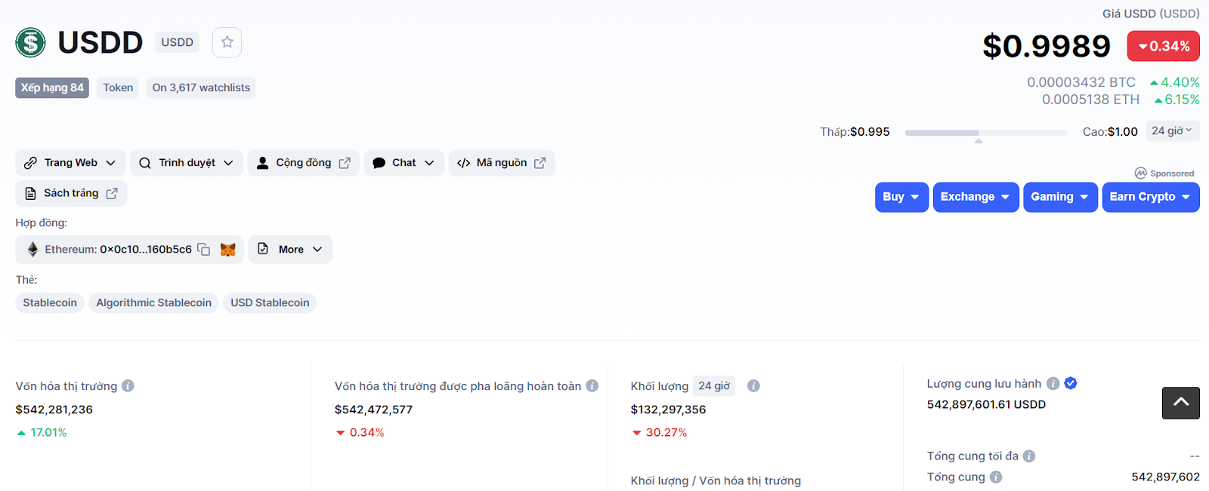Viewport: 1209px width, 491px height.
Task: Open the Sách trắng whitepaper link
Action: click(71, 193)
